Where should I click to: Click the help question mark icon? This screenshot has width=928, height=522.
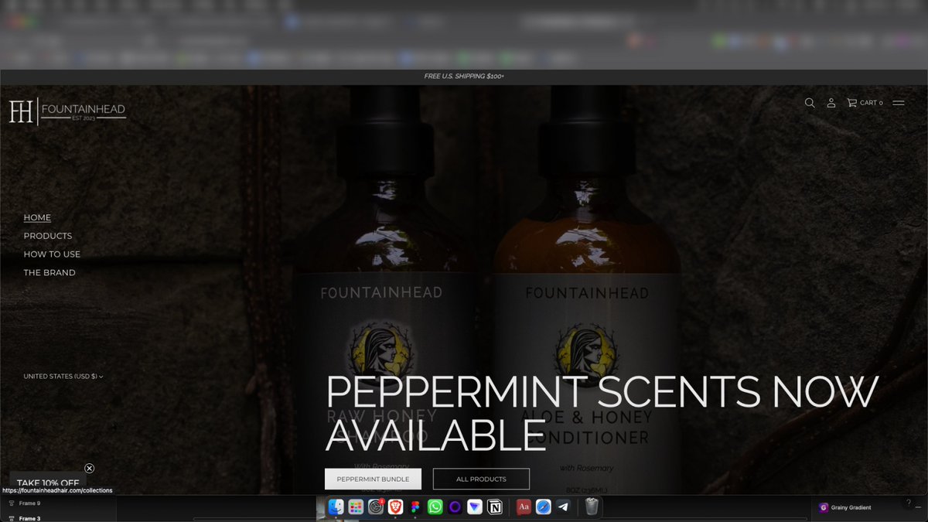coord(908,503)
